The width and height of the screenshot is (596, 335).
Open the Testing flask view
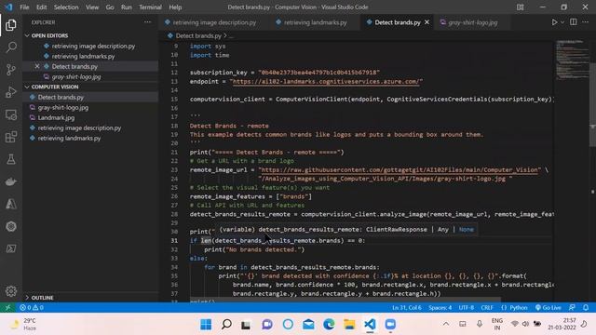[x=11, y=159]
